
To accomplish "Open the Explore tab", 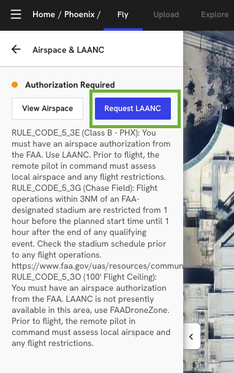I will tap(215, 15).
